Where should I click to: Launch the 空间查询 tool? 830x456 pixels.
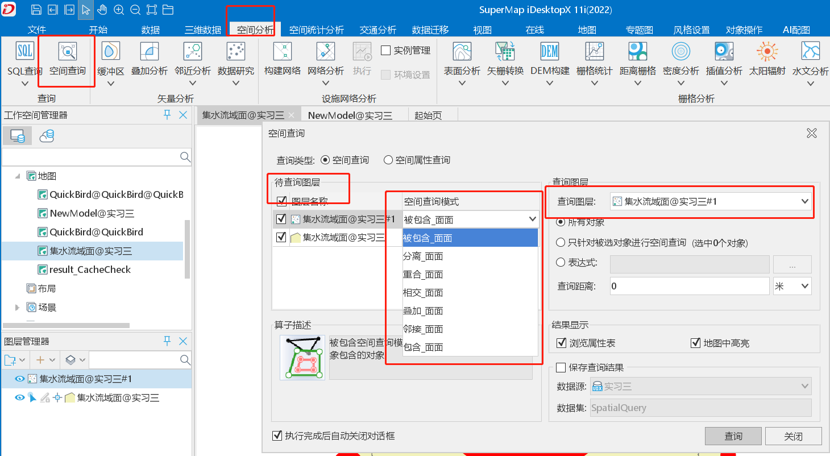click(x=67, y=58)
